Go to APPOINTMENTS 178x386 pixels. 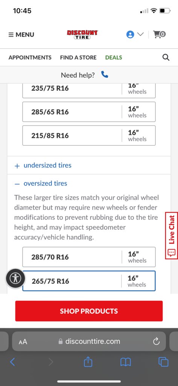(x=30, y=58)
